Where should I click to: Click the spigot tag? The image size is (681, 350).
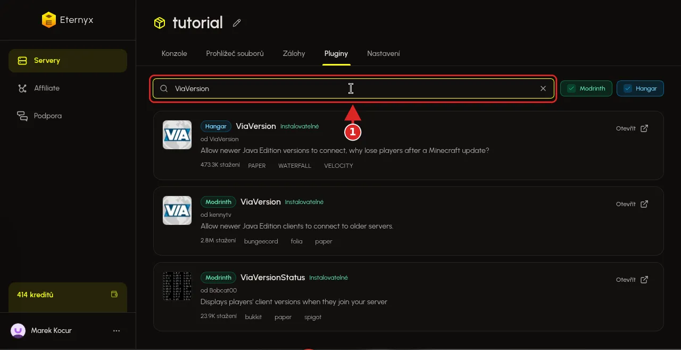313,317
